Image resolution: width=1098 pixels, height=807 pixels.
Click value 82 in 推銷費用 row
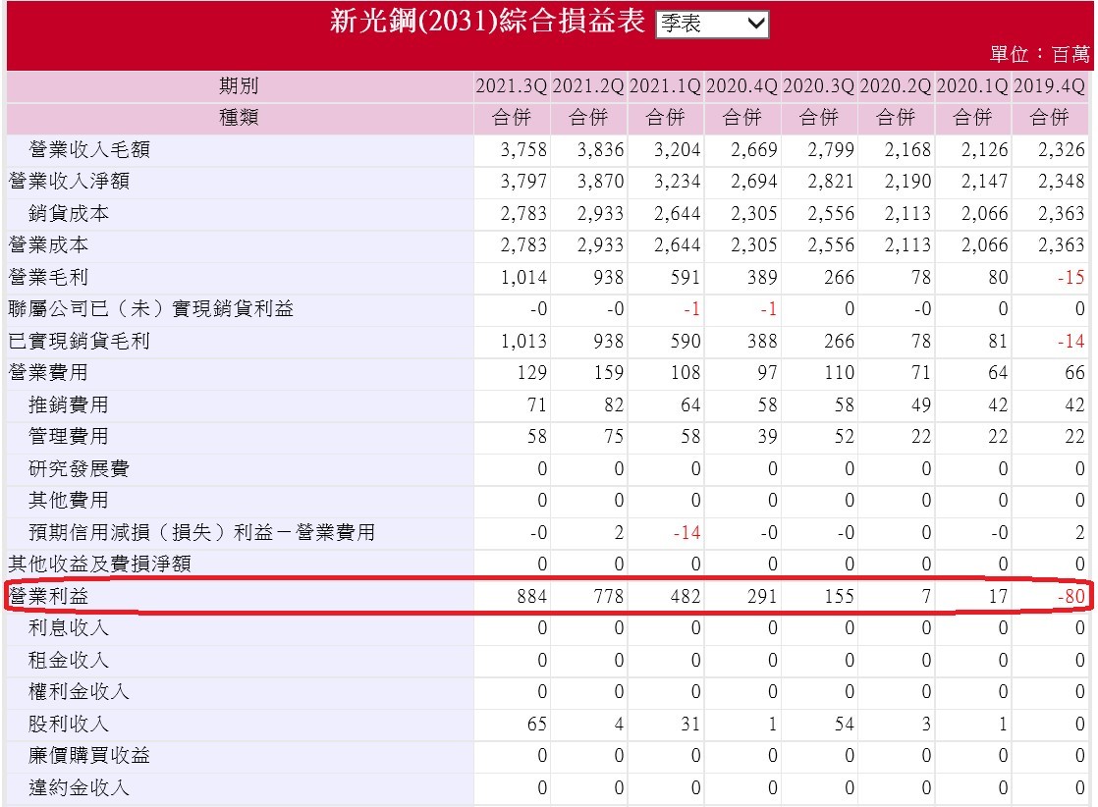pyautogui.click(x=614, y=404)
